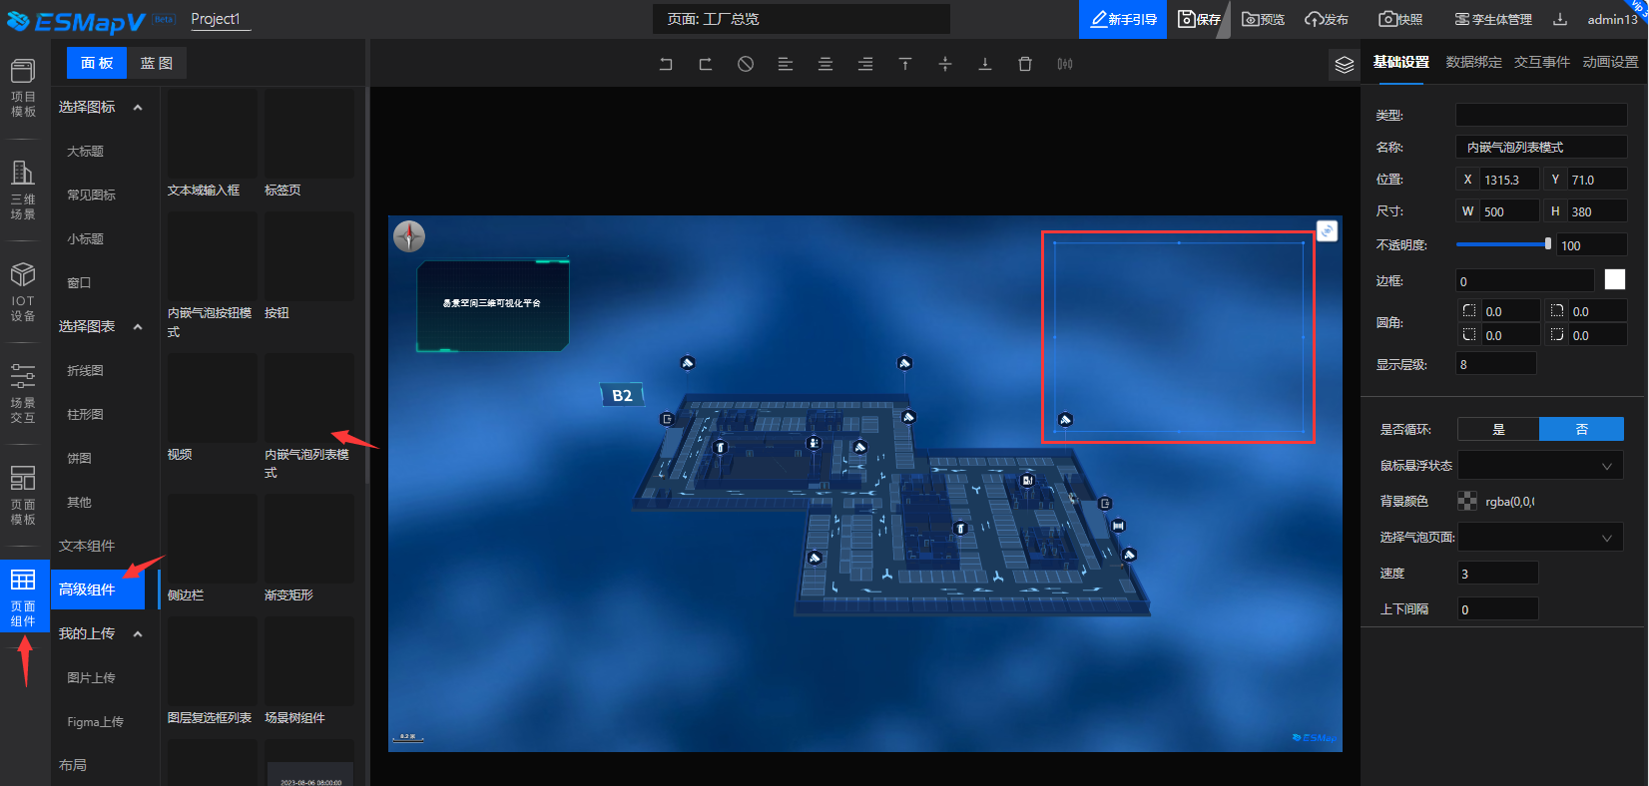Click the compass icon on the map
This screenshot has height=786, width=1649.
[x=409, y=236]
